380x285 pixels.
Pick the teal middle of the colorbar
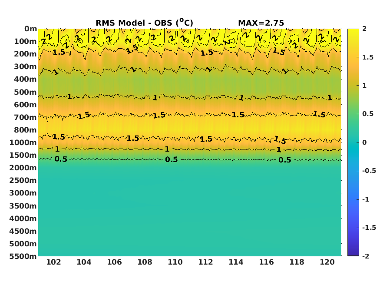tap(353, 142)
